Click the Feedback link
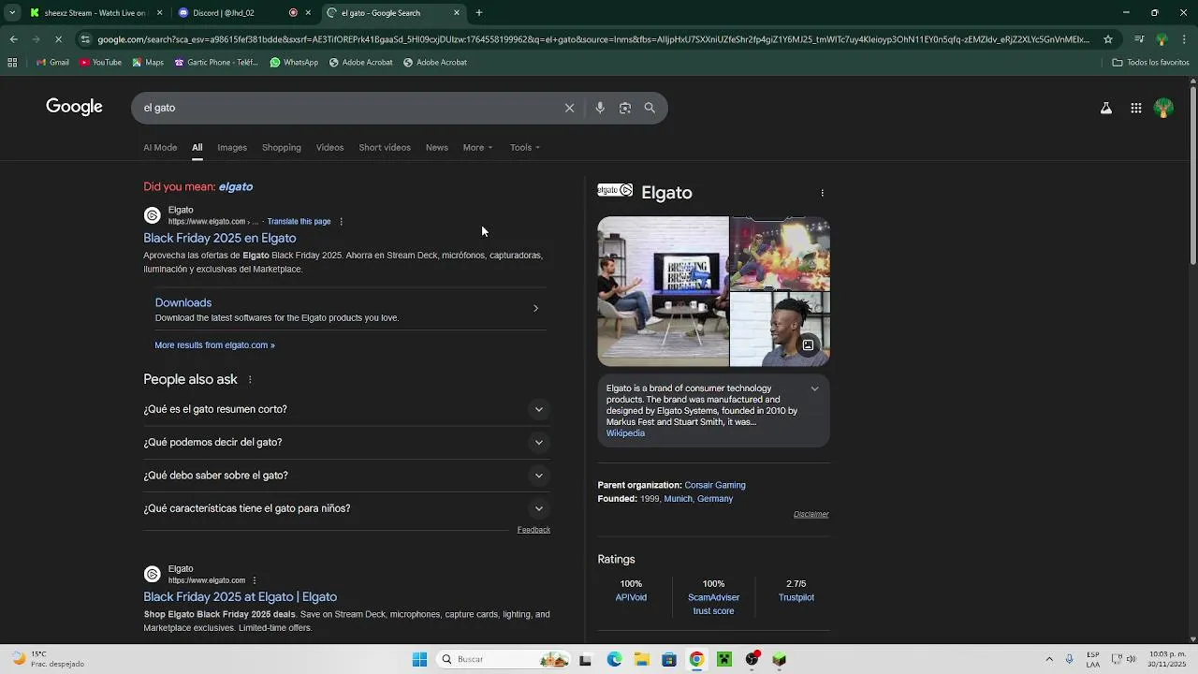 [x=533, y=530]
